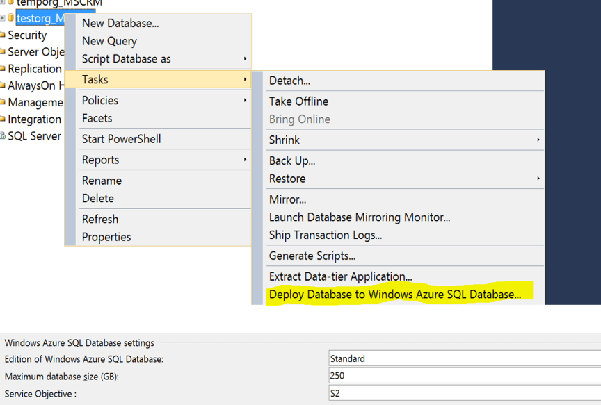
Task: Click the temporg_MSCRM database cylinder icon
Action: pos(10,3)
